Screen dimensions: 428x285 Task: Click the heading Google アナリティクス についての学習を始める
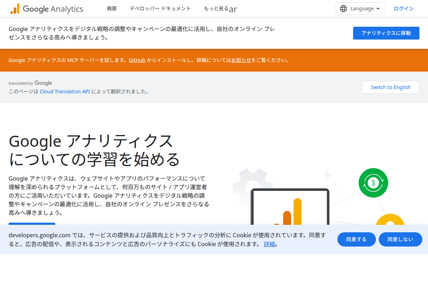(x=94, y=150)
